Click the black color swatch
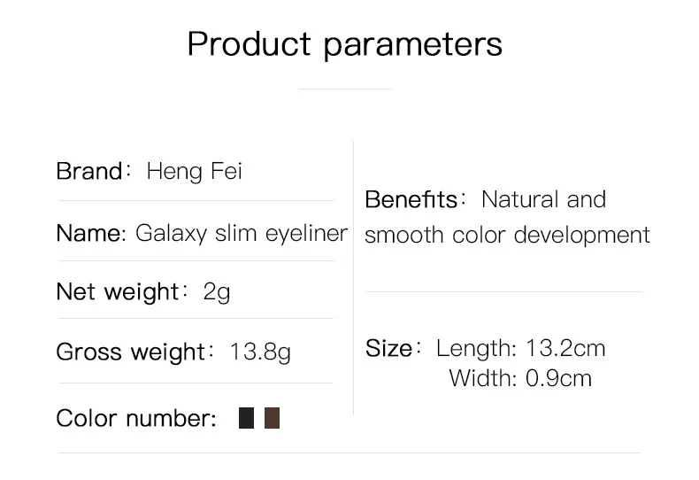 tap(246, 418)
